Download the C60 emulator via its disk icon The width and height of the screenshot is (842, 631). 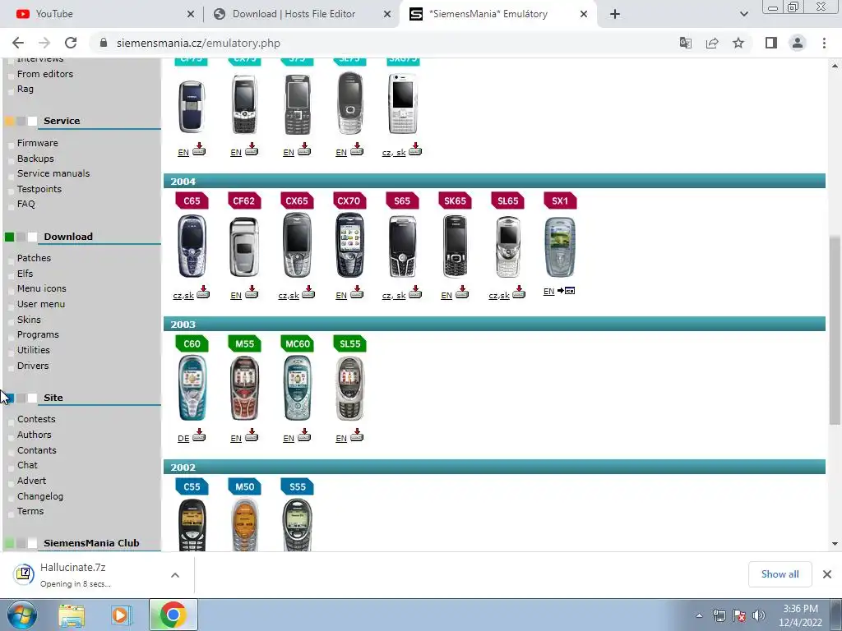point(199,435)
